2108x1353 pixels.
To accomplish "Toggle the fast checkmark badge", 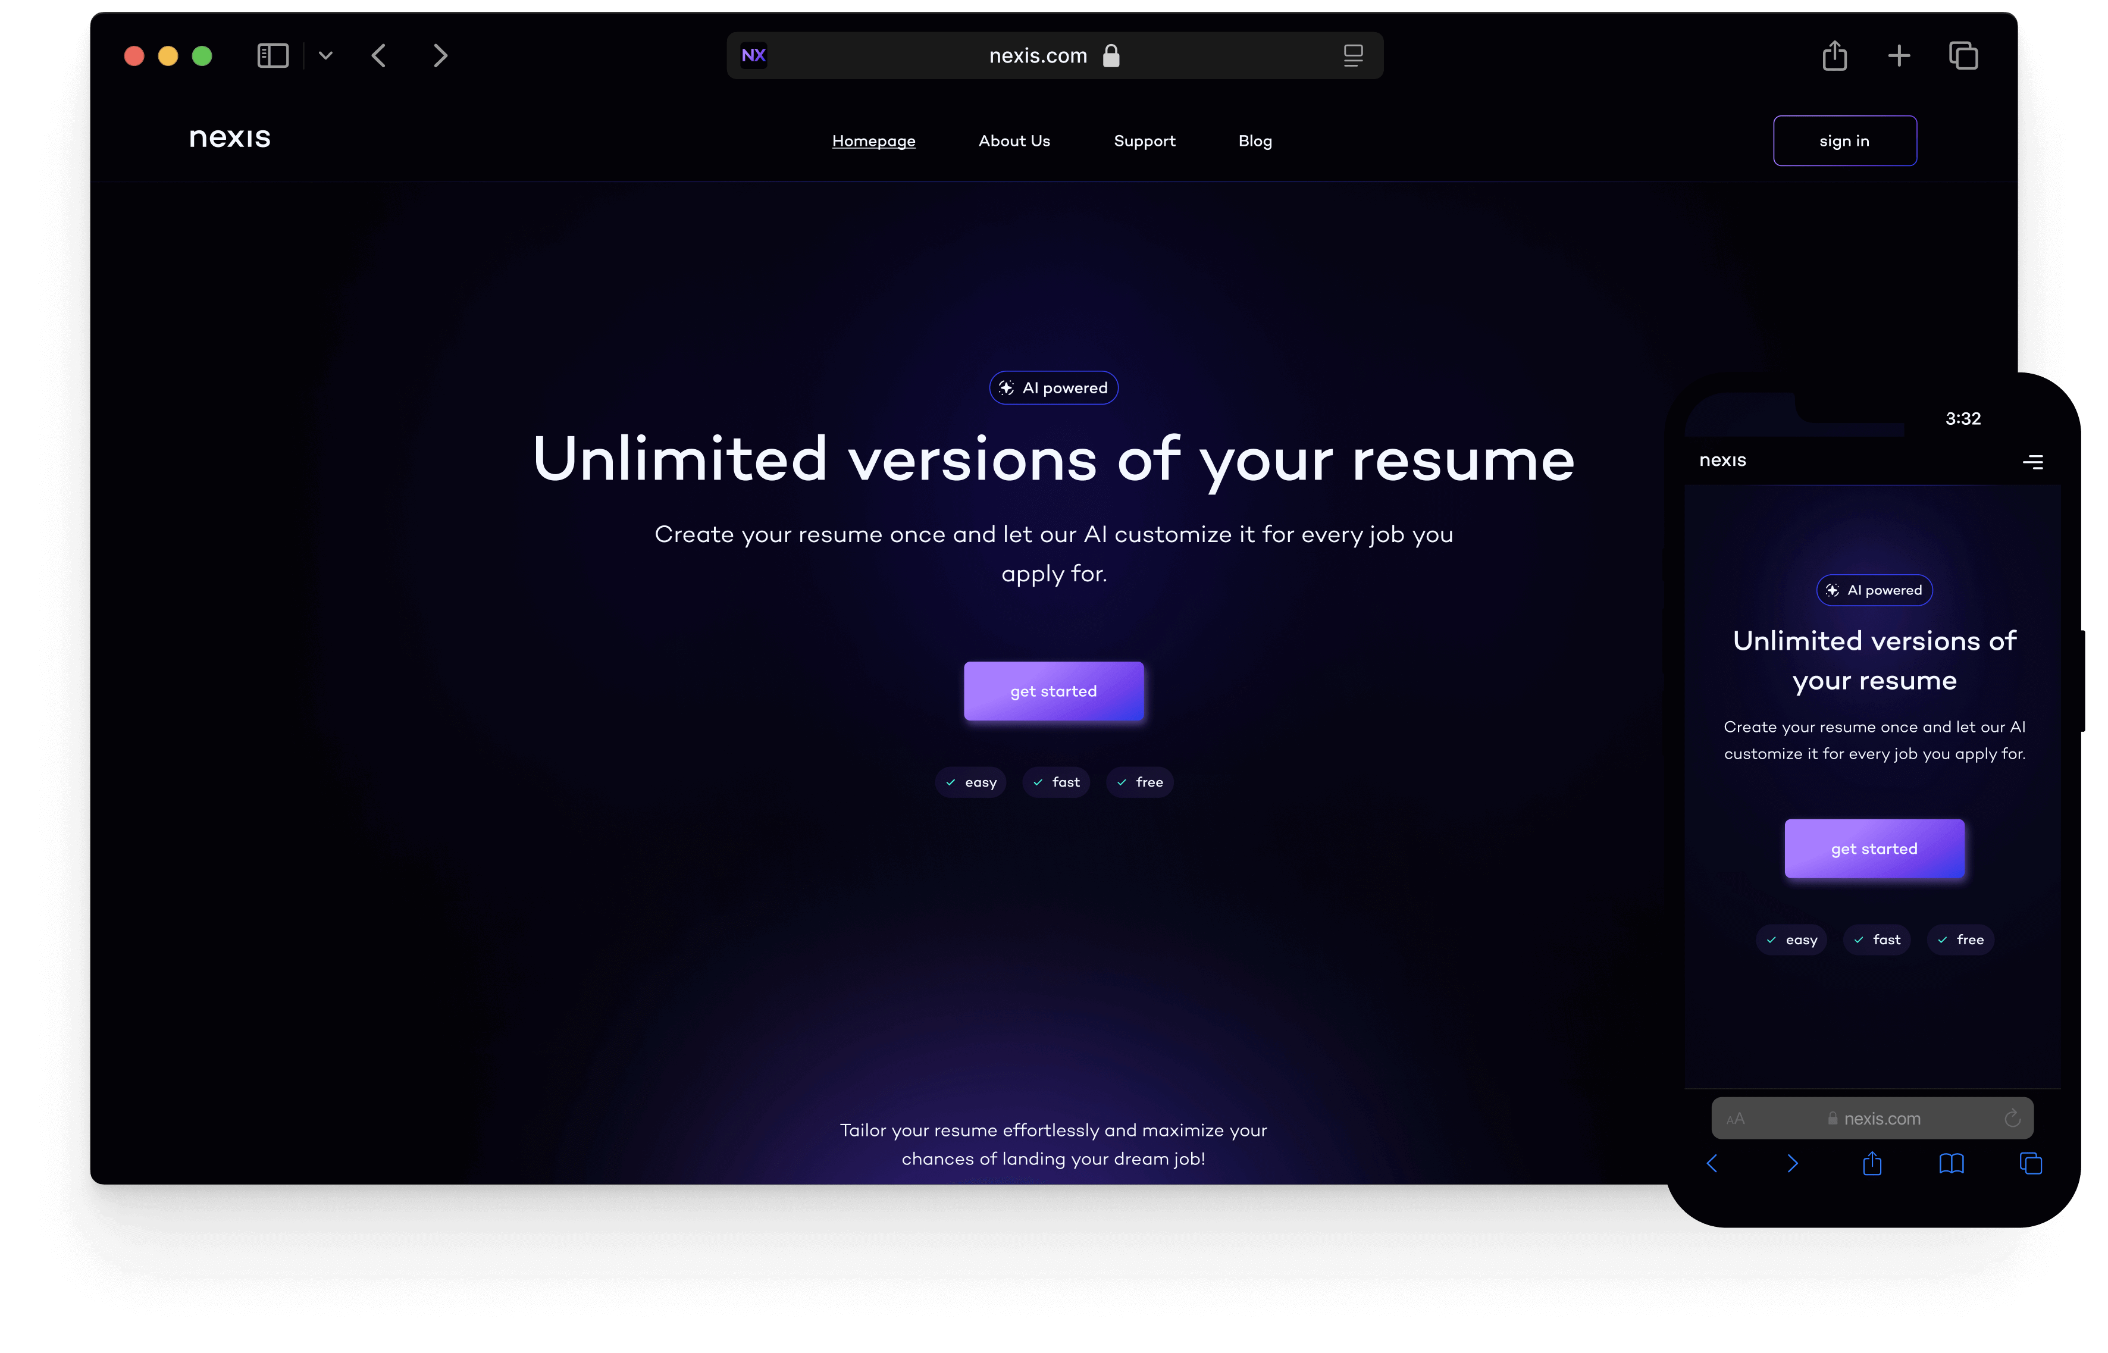I will (1055, 782).
